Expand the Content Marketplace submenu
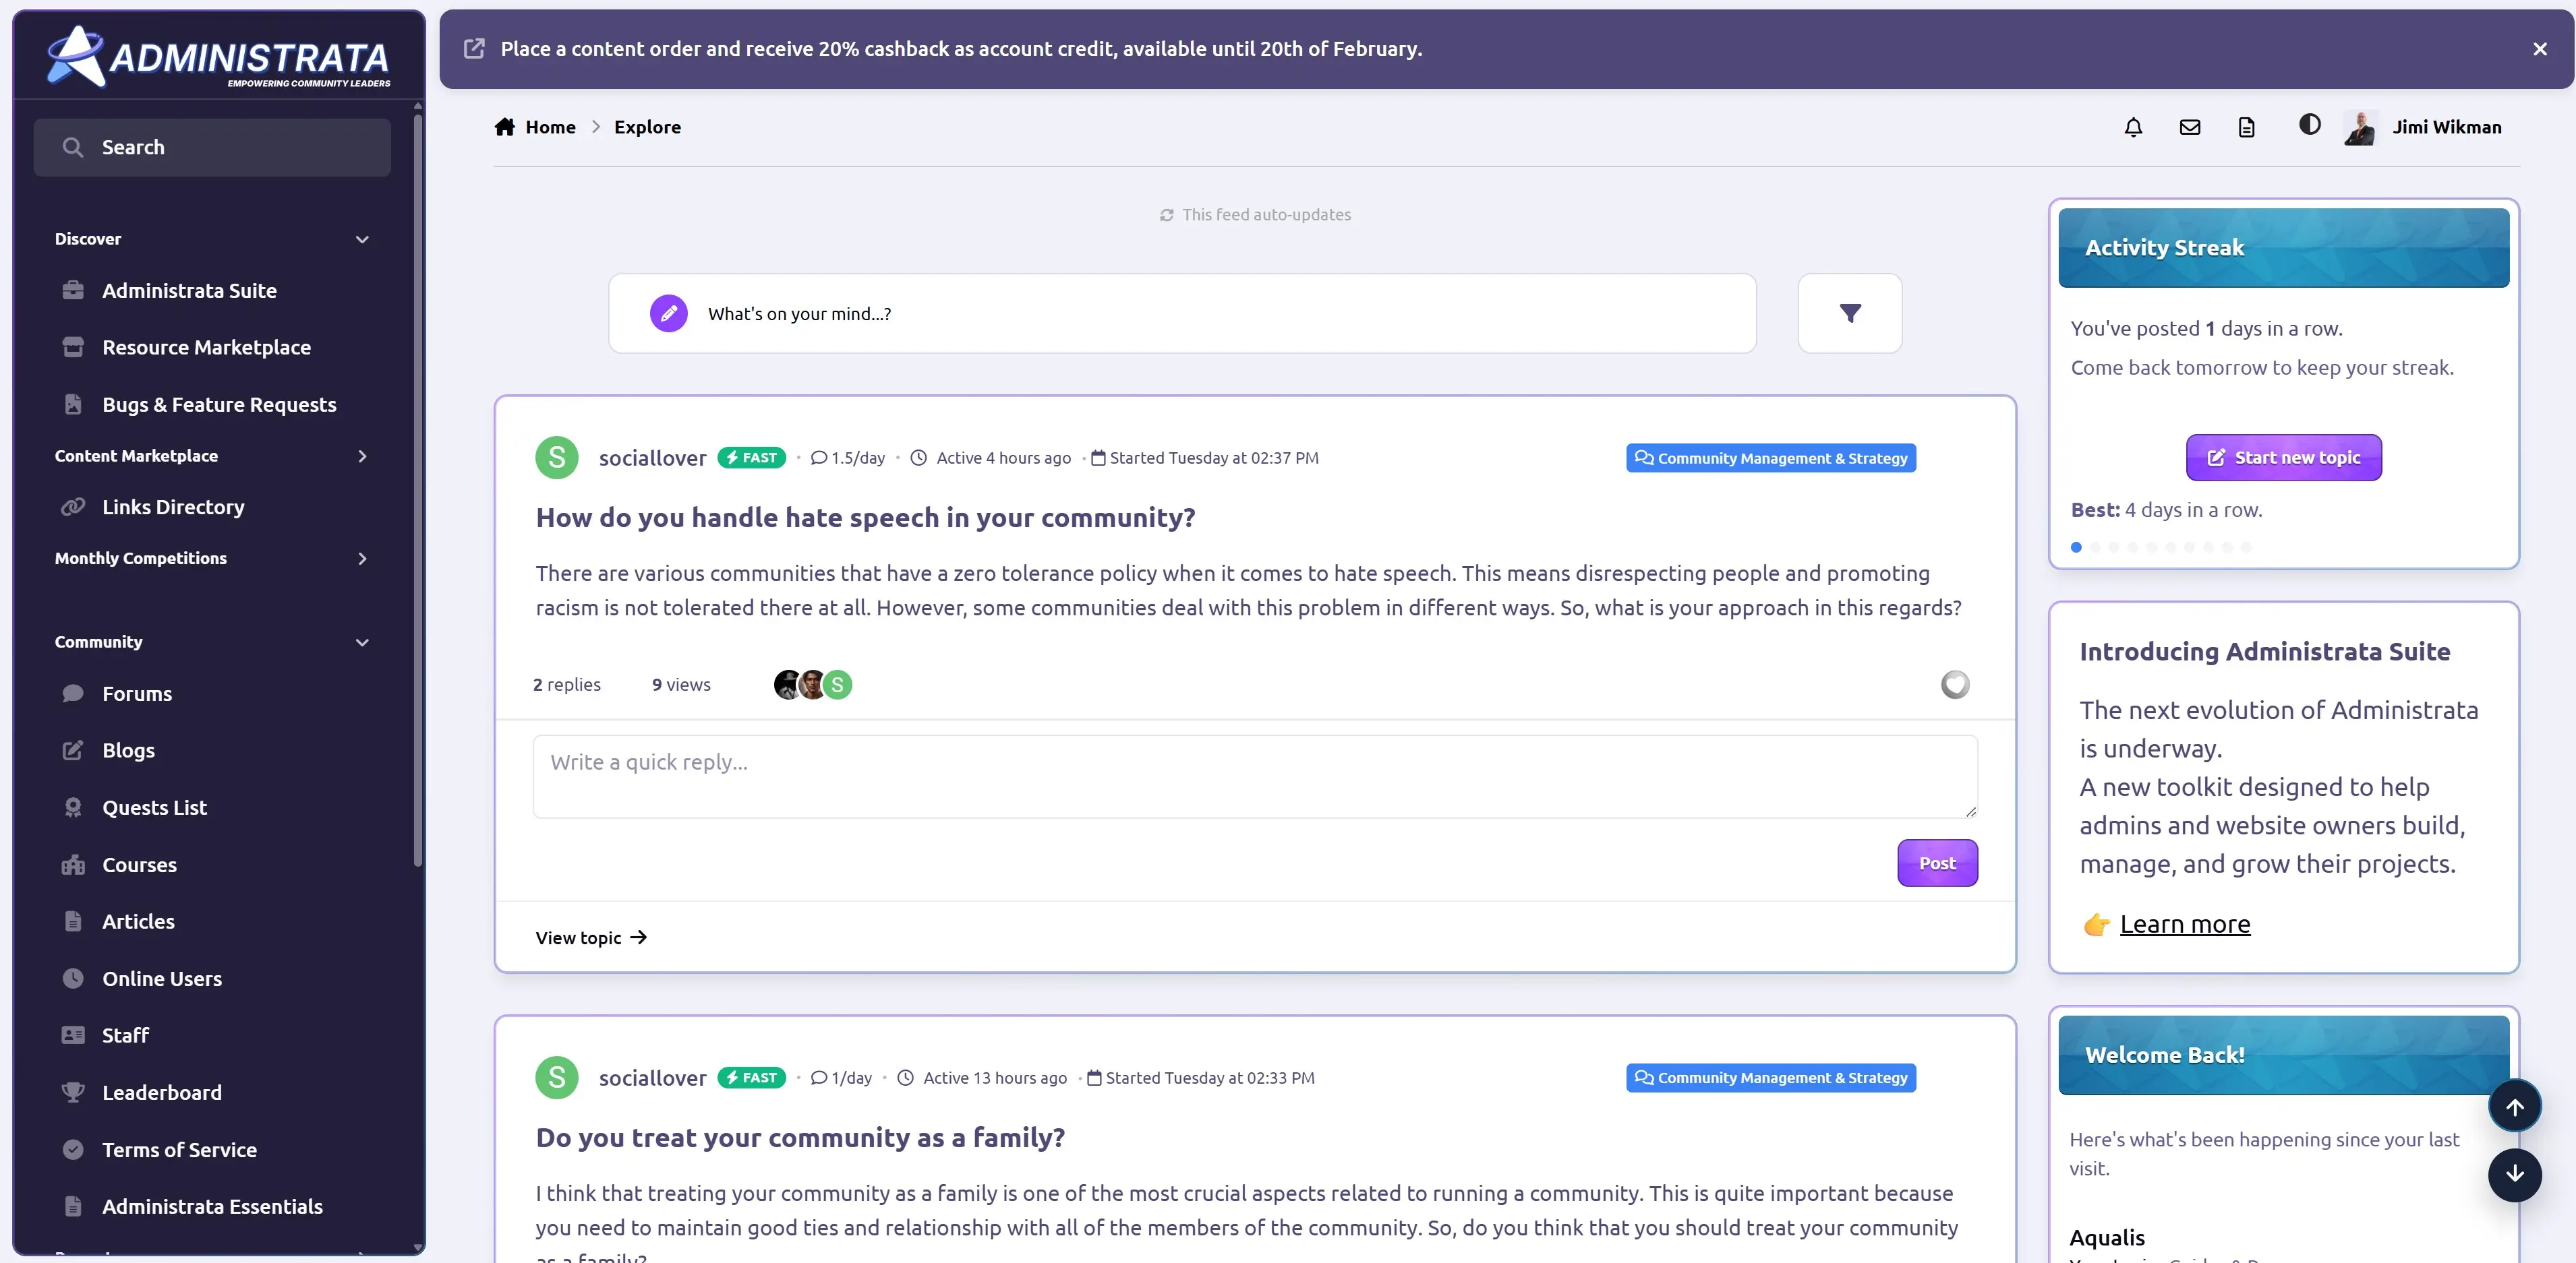The height and width of the screenshot is (1263, 2576). pyautogui.click(x=362, y=457)
